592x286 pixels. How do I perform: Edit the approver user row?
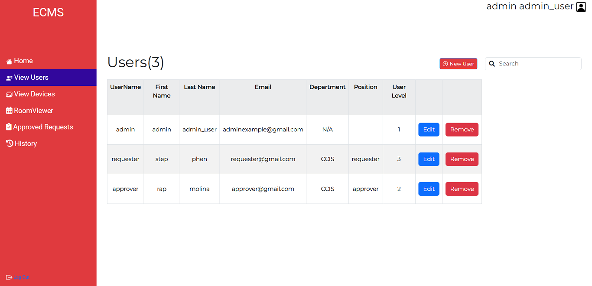429,189
